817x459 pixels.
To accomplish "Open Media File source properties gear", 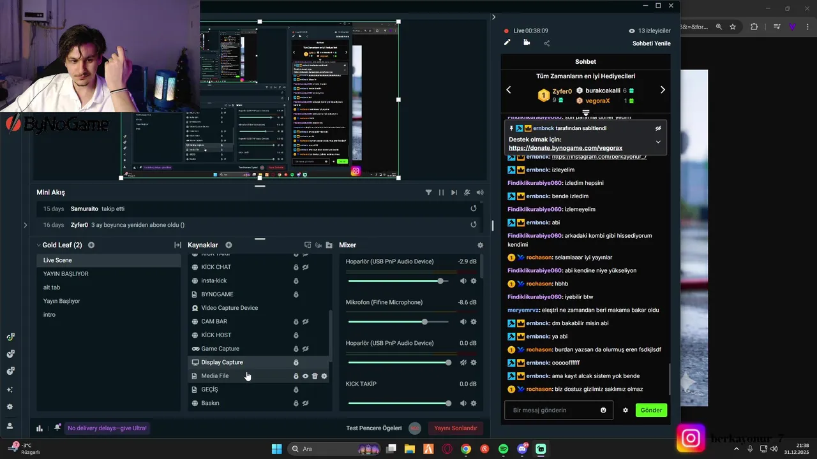I will (x=324, y=376).
